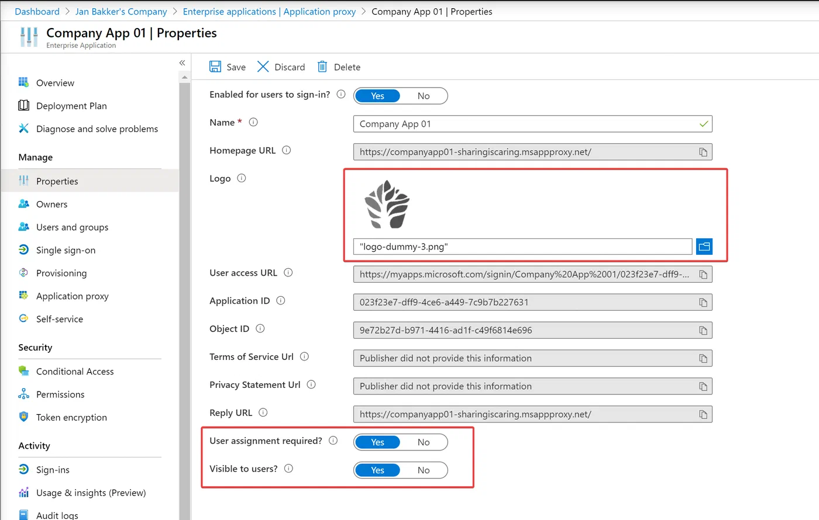Navigate to Jan Bakker's Company breadcrumb
819x520 pixels.
click(121, 12)
